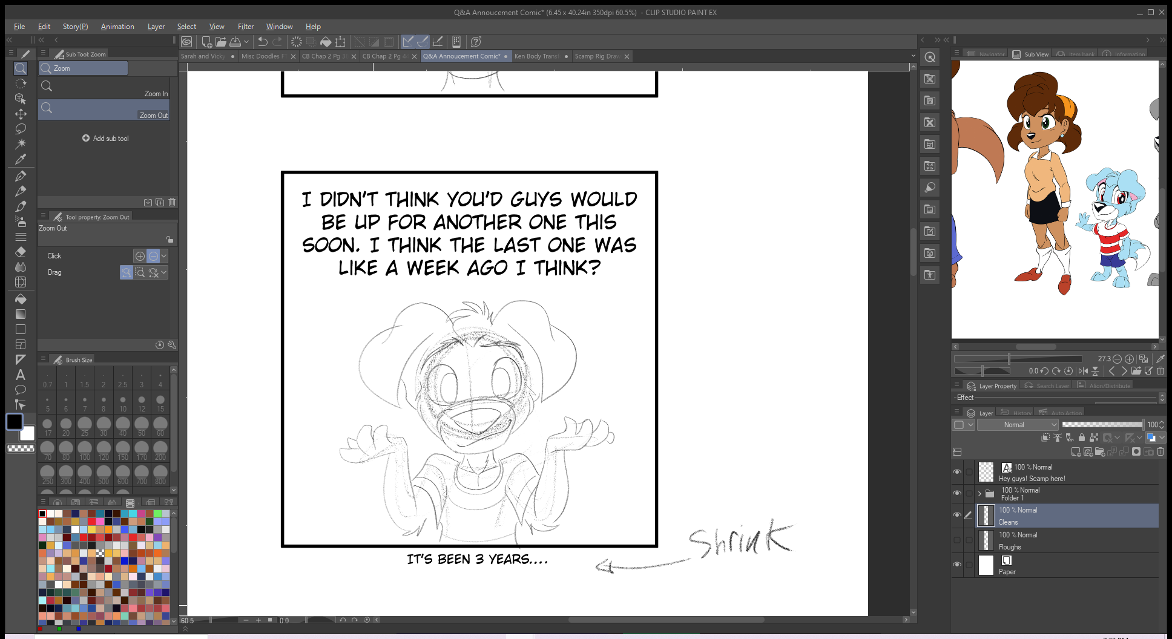Choose the Text tool

pyautogui.click(x=21, y=375)
